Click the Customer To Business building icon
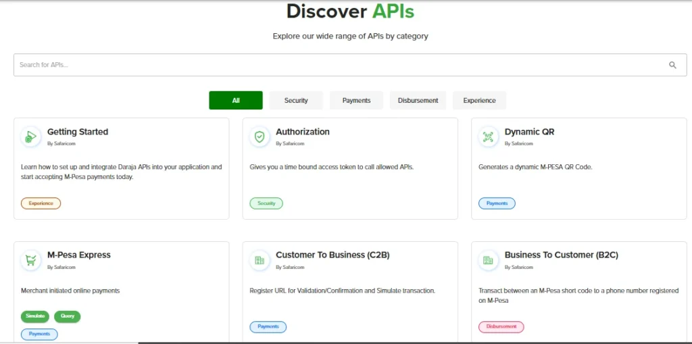Image resolution: width=692 pixels, height=344 pixels. (x=259, y=260)
